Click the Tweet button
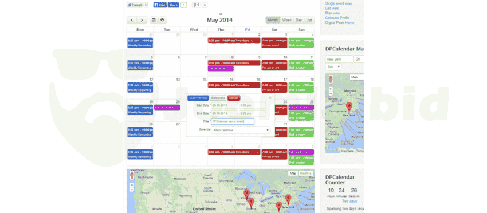This screenshot has height=213, width=487. [x=135, y=5]
